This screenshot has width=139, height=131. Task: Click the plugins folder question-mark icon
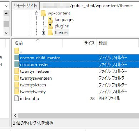pos(50,26)
